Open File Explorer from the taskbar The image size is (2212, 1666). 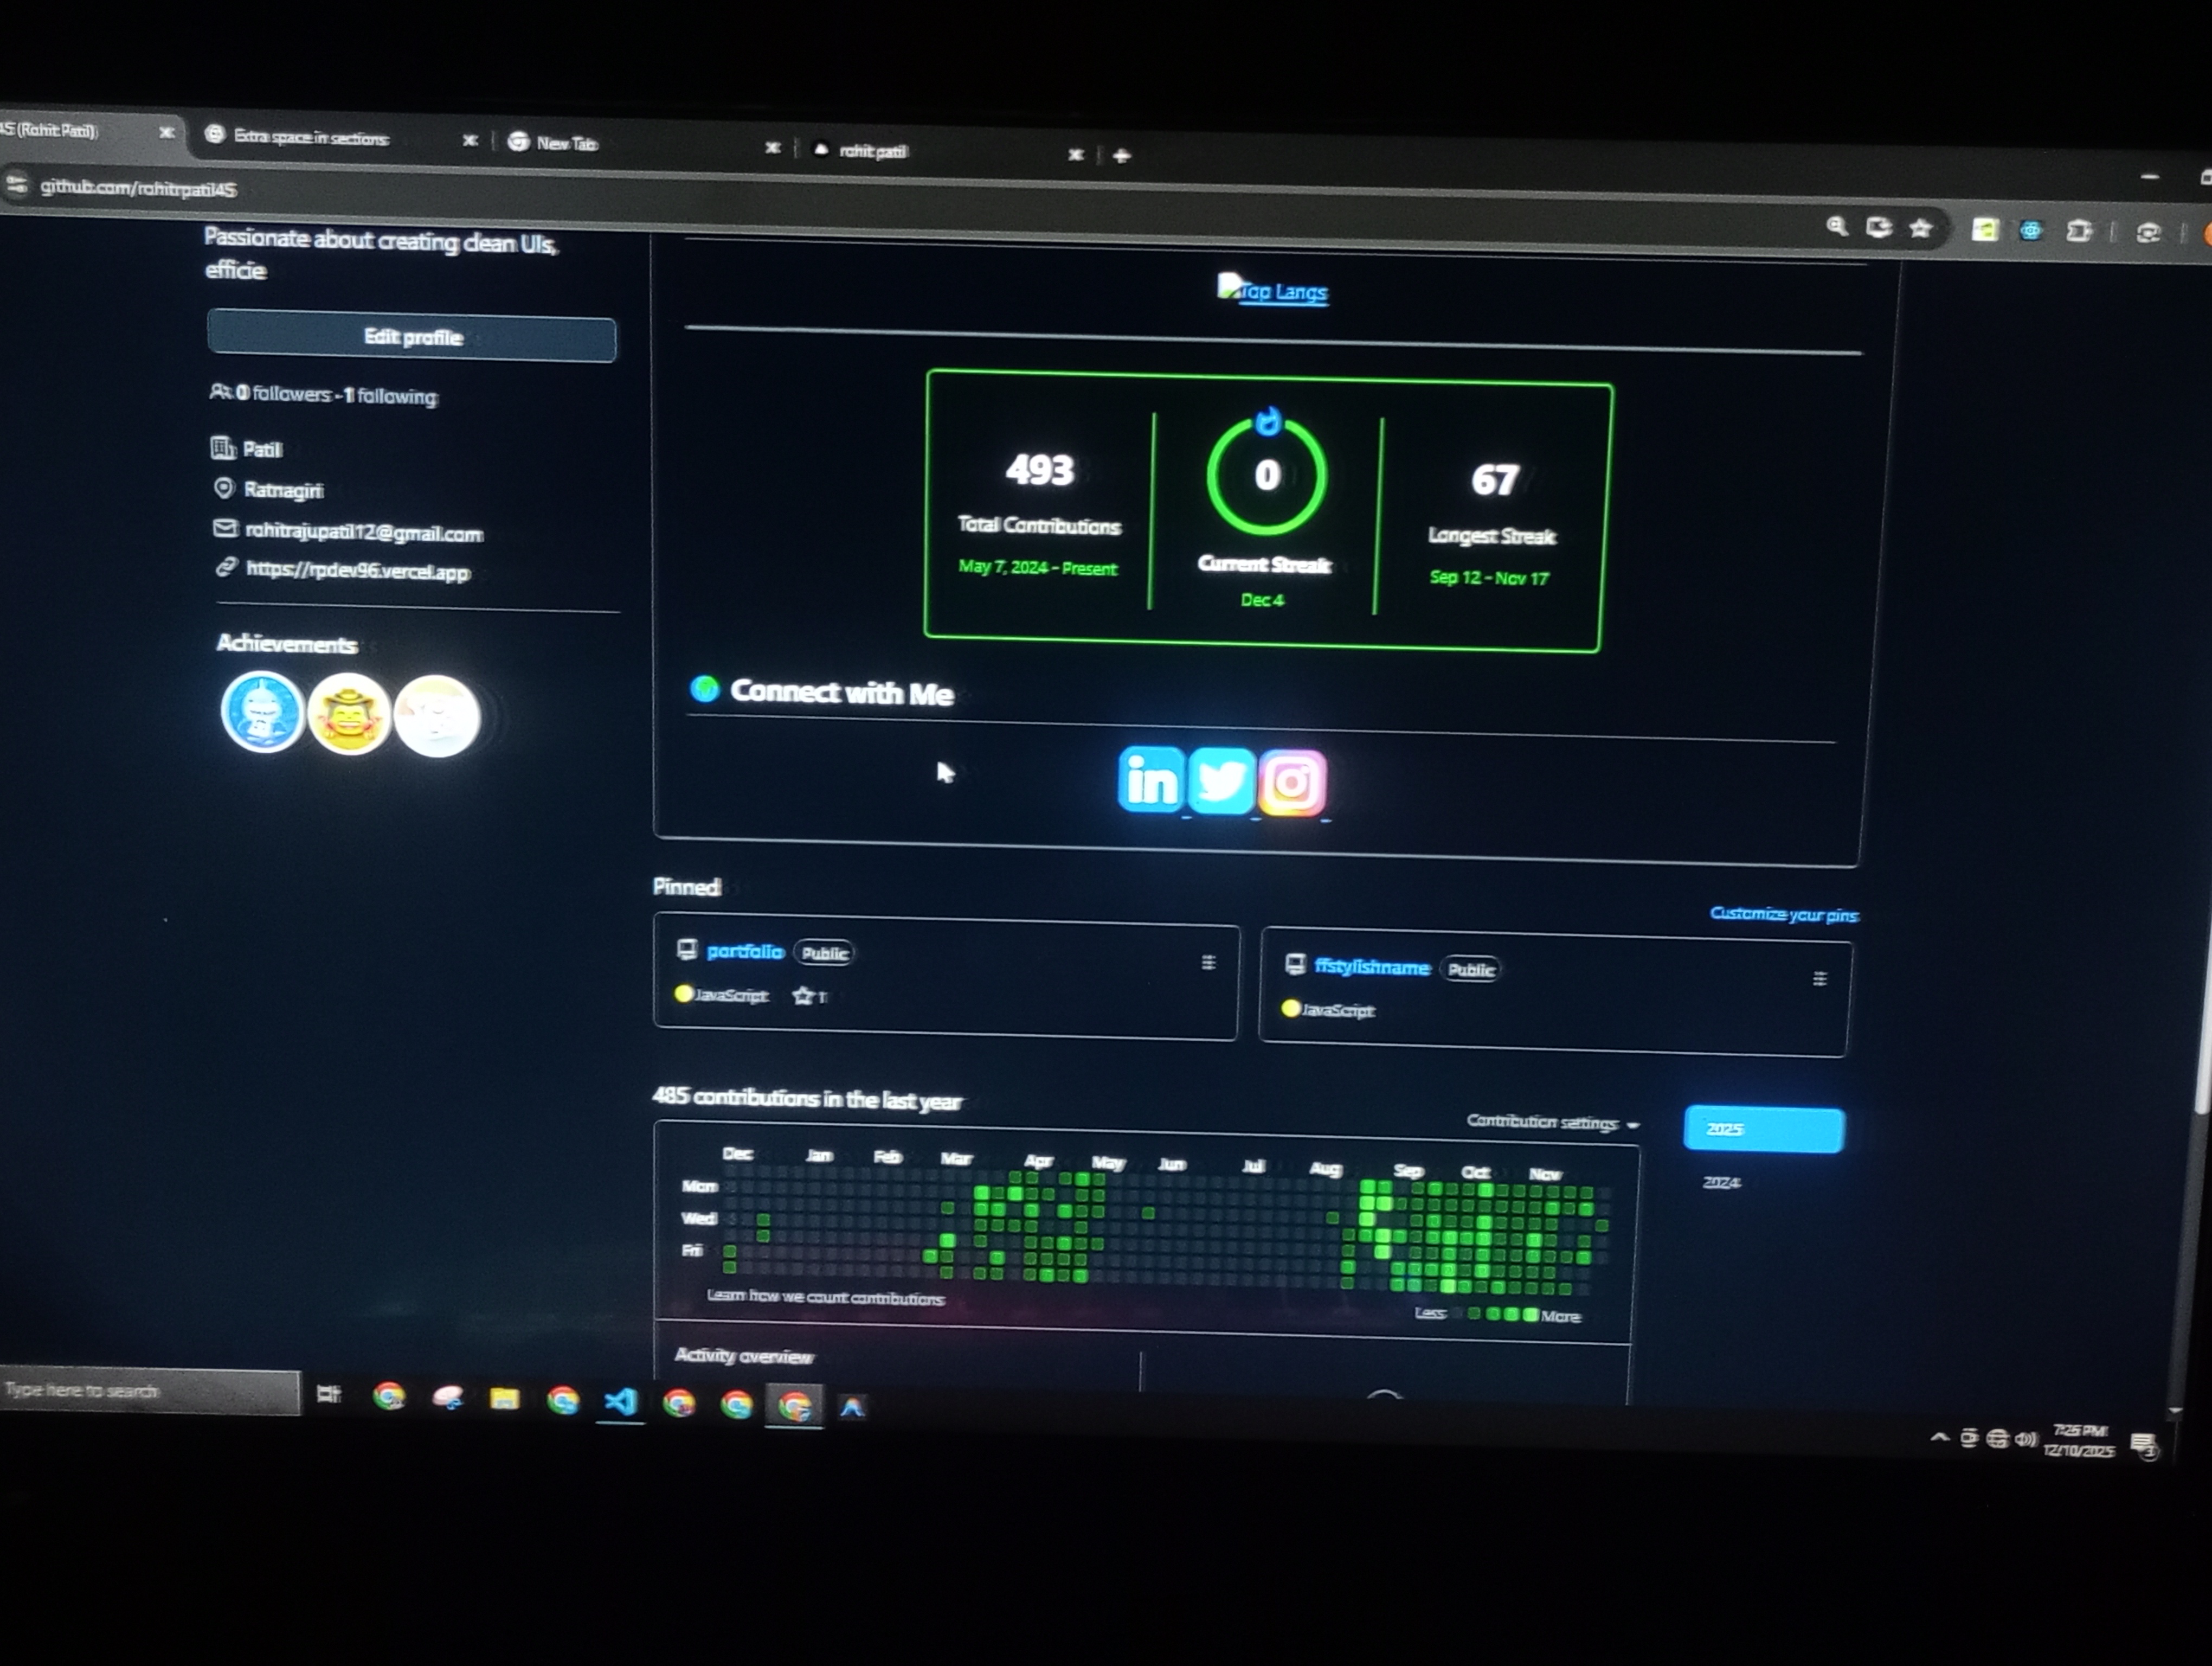[504, 1398]
